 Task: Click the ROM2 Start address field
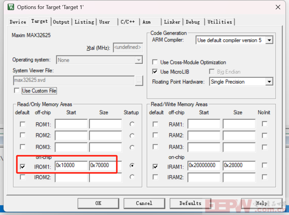click(x=71, y=135)
